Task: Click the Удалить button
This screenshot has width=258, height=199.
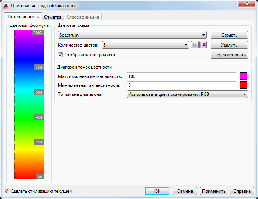Action: [x=229, y=45]
